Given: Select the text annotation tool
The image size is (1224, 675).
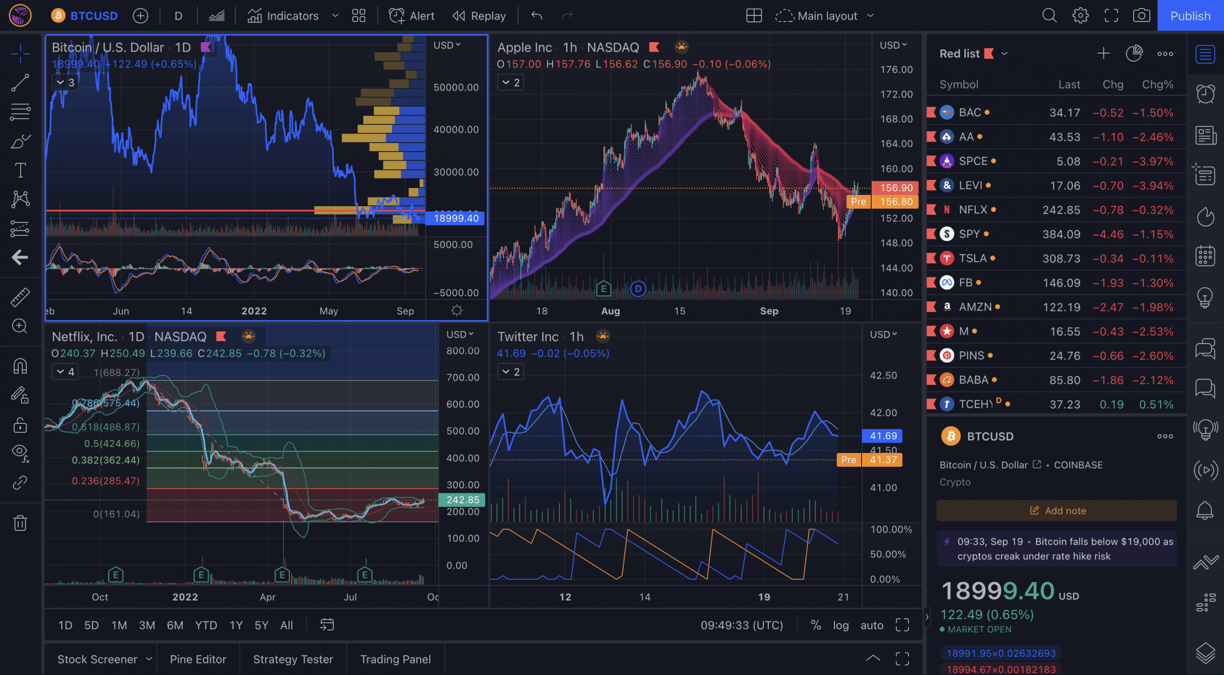Looking at the screenshot, I should (20, 170).
